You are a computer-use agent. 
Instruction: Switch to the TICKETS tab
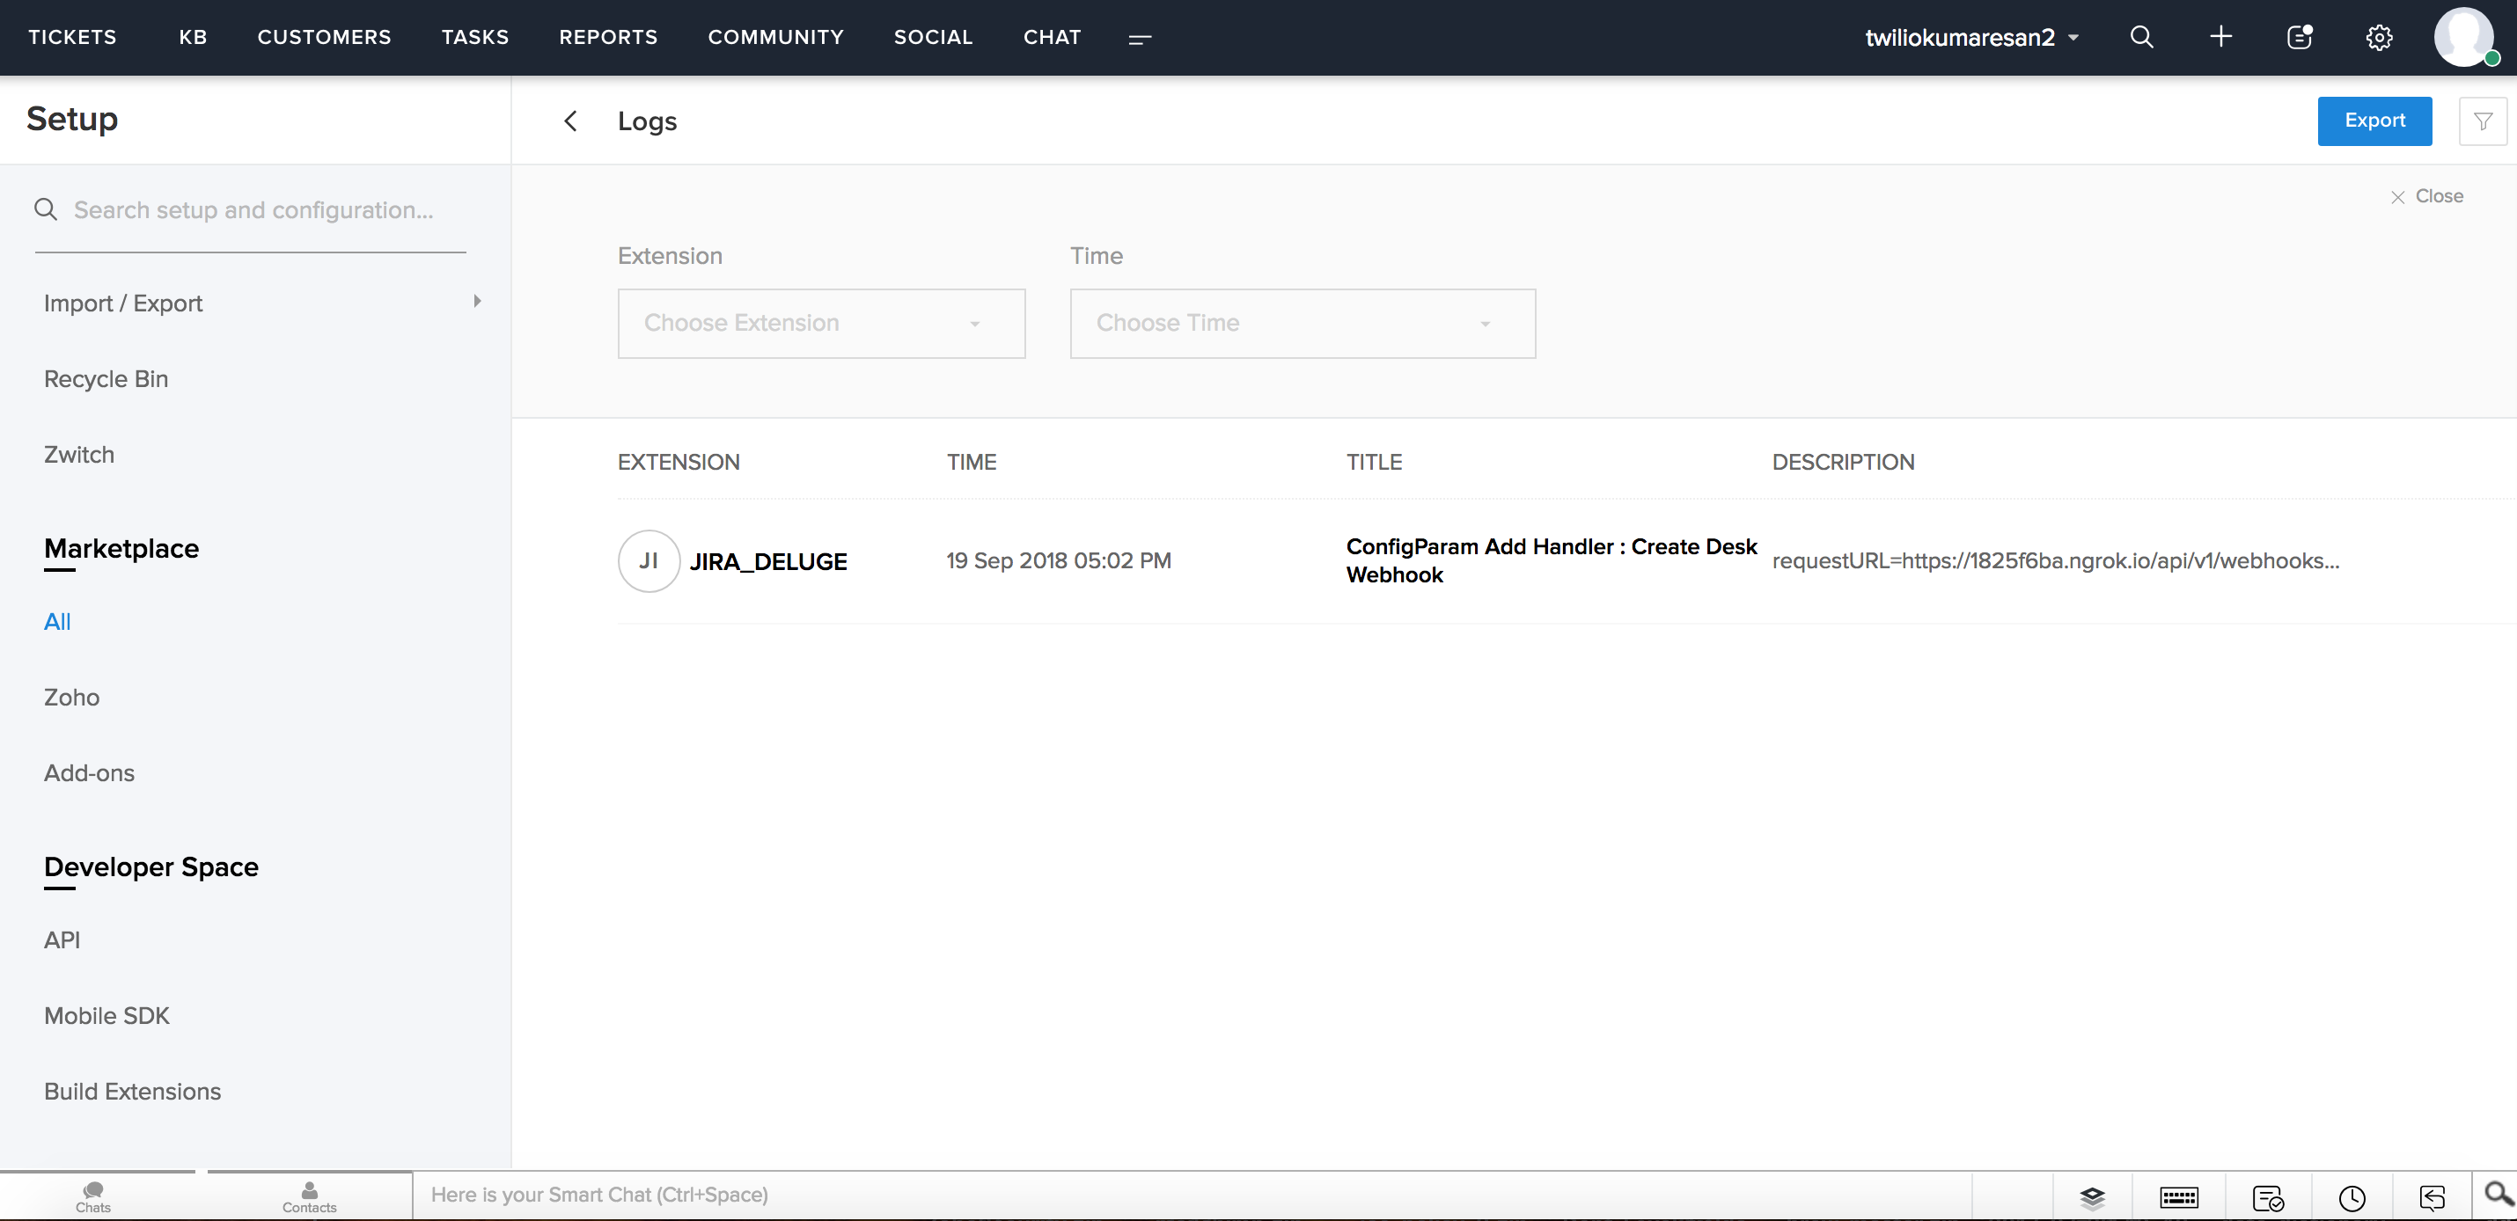72,37
